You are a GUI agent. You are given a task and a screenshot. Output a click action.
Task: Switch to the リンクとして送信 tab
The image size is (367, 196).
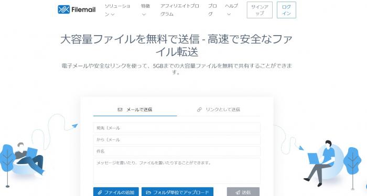pyautogui.click(x=219, y=110)
